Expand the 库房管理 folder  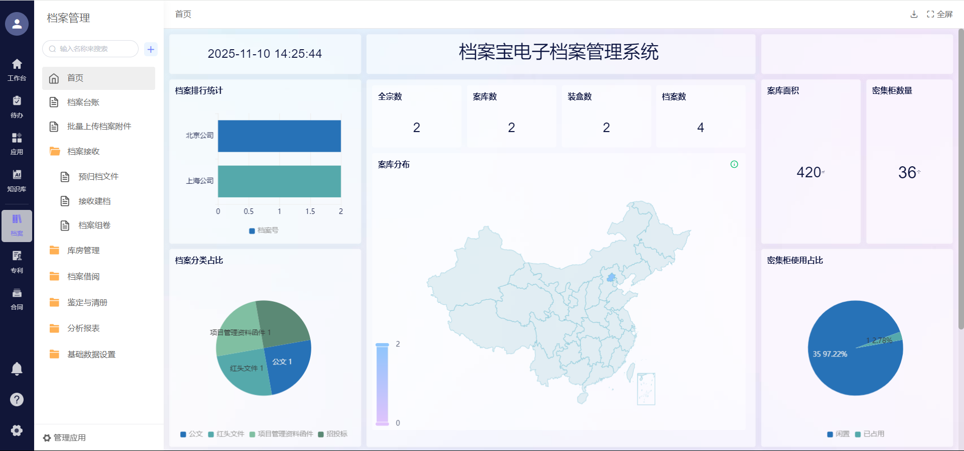pyautogui.click(x=83, y=250)
